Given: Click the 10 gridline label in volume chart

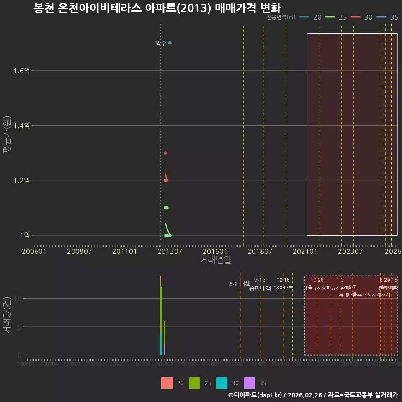Looking at the screenshot, I should (x=18, y=299).
